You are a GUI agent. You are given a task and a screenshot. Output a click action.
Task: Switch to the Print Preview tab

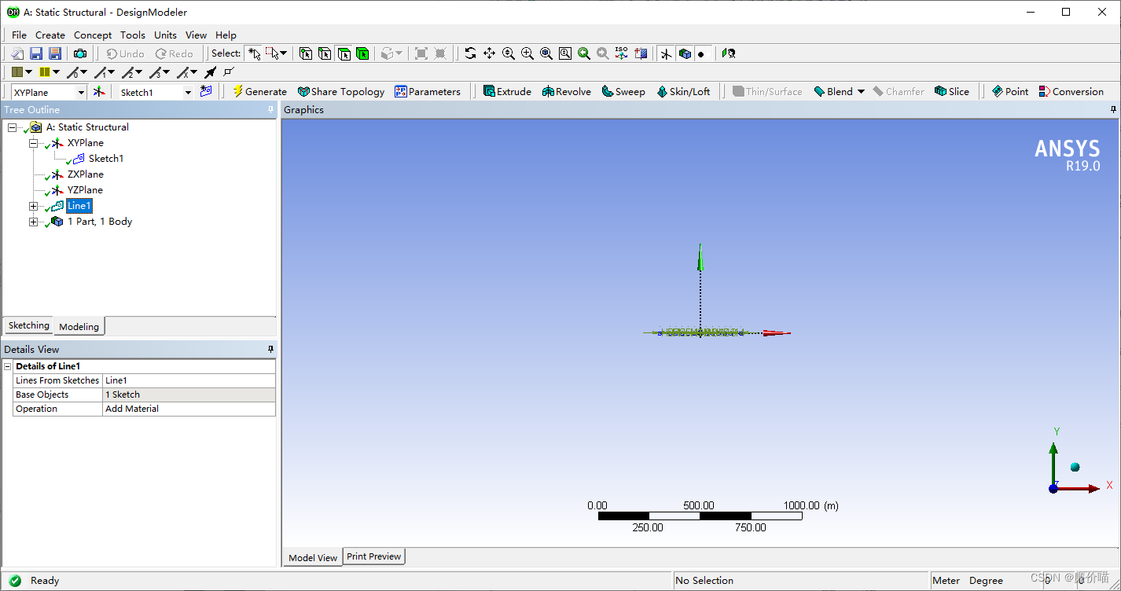(x=373, y=556)
